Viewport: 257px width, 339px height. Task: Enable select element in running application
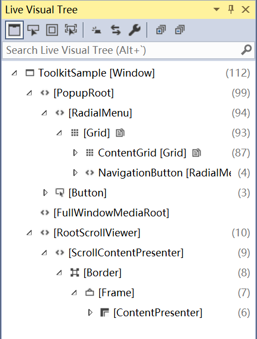[33, 30]
